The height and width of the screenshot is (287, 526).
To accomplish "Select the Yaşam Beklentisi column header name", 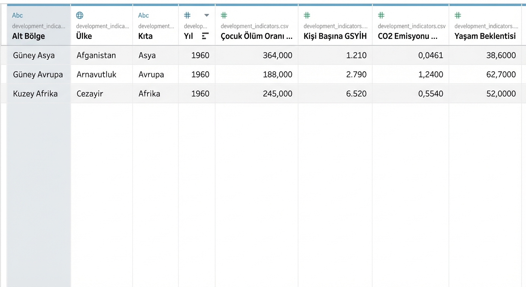I will pos(485,36).
